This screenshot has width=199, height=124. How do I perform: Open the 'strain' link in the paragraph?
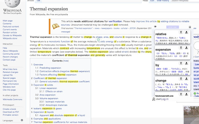click(x=124, y=52)
